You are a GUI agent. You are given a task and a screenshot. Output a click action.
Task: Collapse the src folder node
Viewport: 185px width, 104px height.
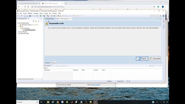[x=19, y=27]
